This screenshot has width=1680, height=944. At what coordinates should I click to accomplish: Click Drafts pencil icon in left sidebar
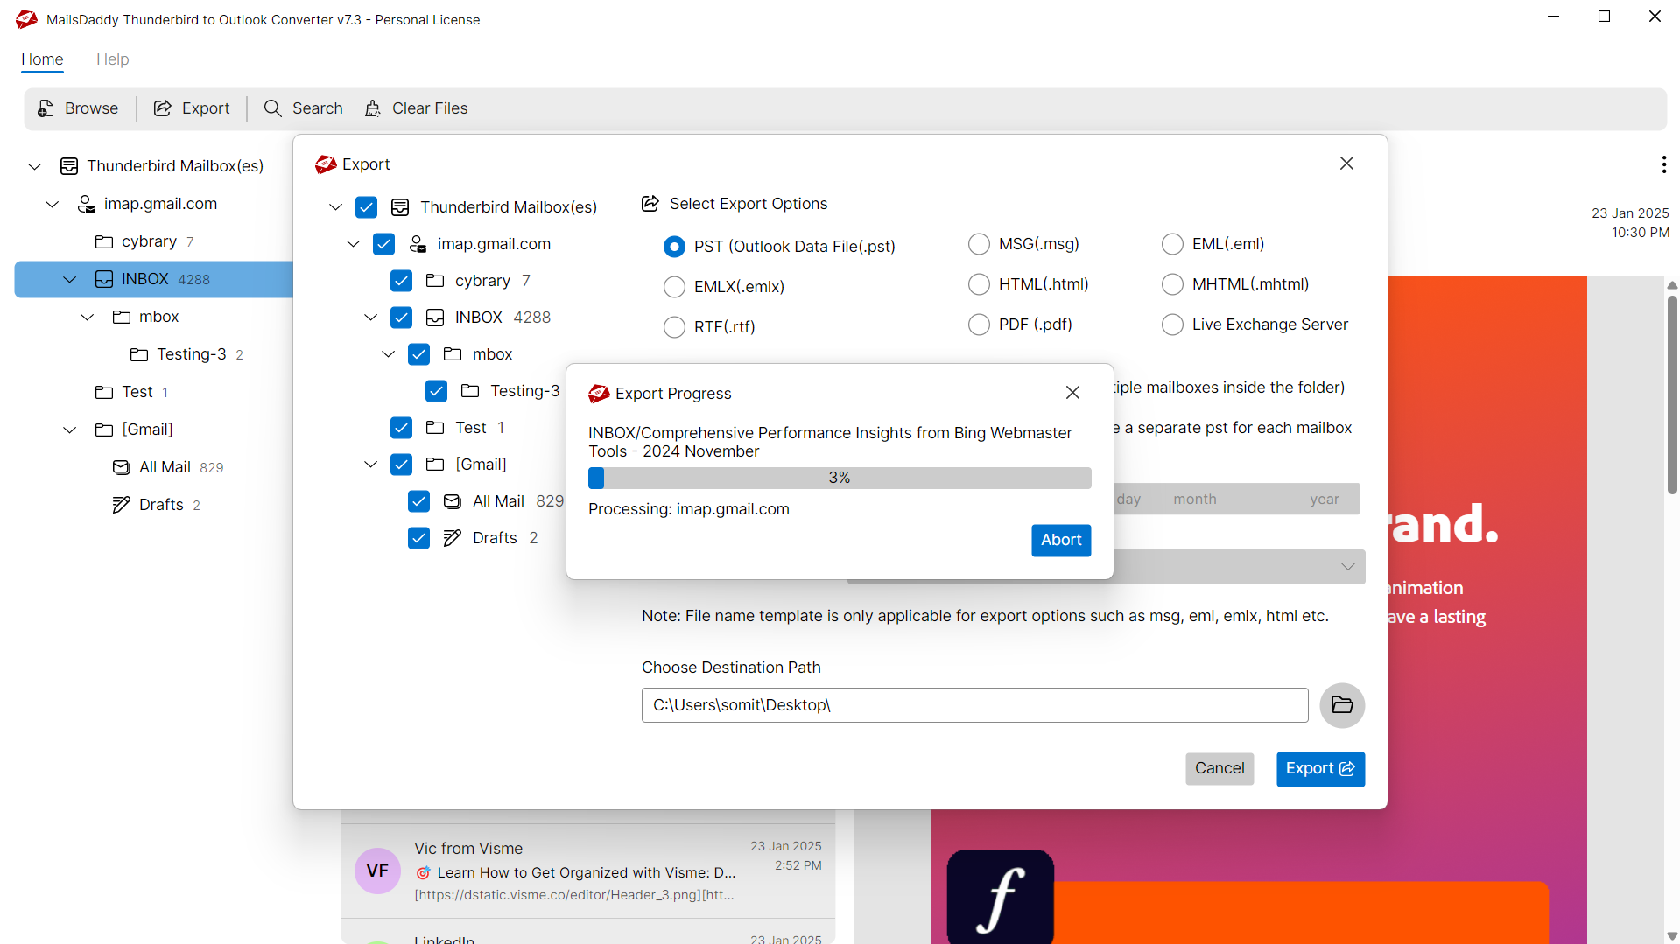122,505
